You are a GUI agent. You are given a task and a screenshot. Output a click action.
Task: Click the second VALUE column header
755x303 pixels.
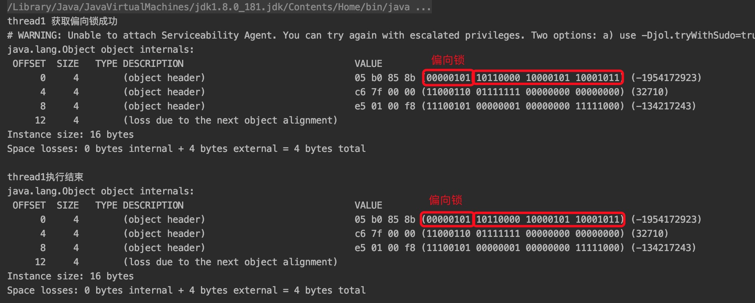(x=368, y=205)
